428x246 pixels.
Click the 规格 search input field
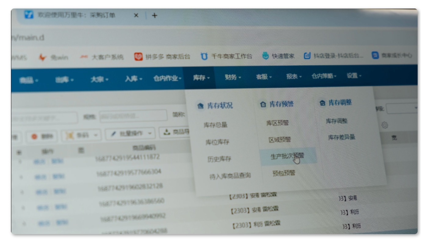coord(133,116)
